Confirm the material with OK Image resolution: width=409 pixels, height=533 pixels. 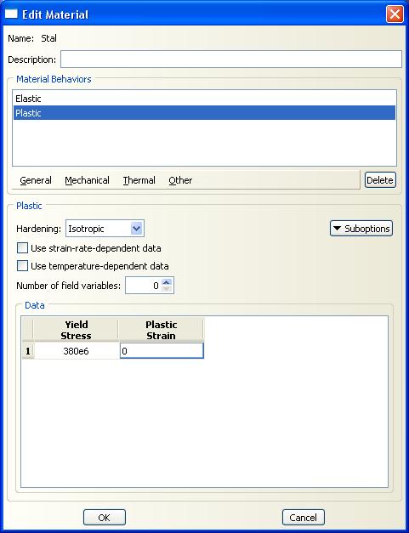105,518
